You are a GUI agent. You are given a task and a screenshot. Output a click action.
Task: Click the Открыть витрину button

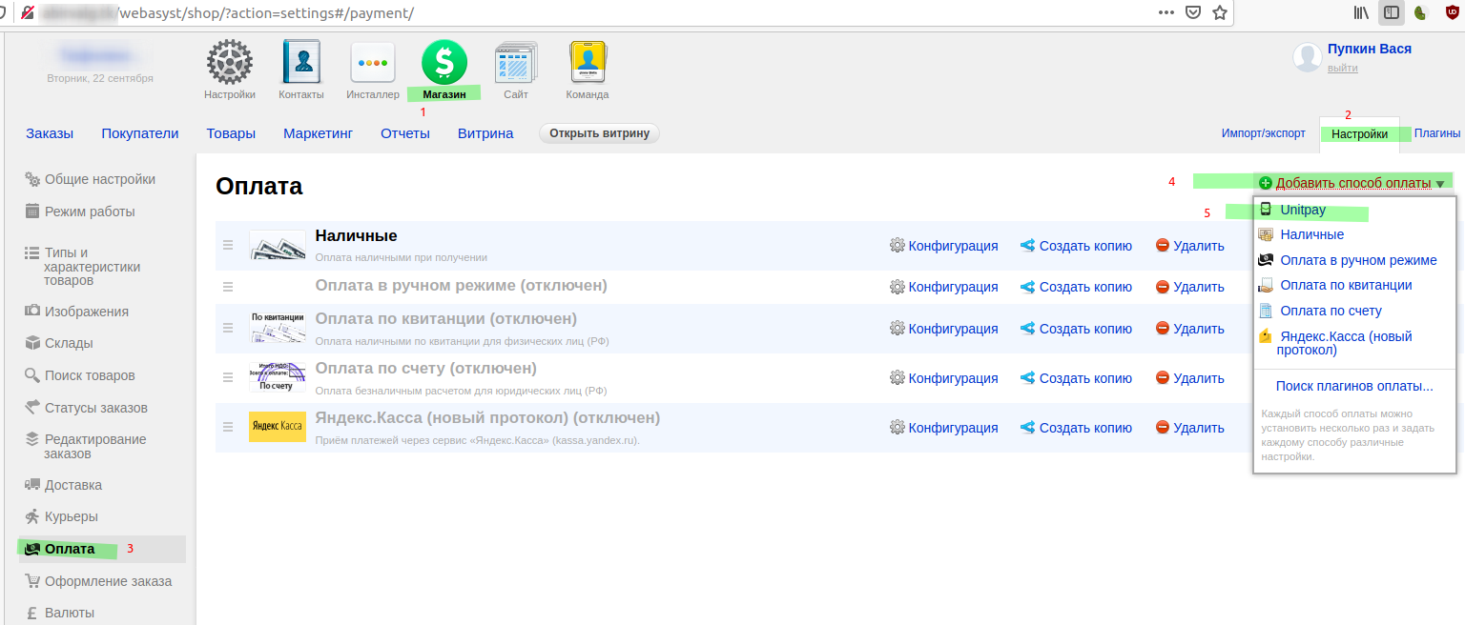click(x=599, y=133)
